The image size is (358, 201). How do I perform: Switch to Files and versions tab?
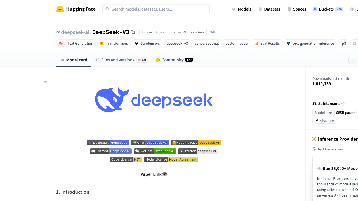[x=121, y=60]
